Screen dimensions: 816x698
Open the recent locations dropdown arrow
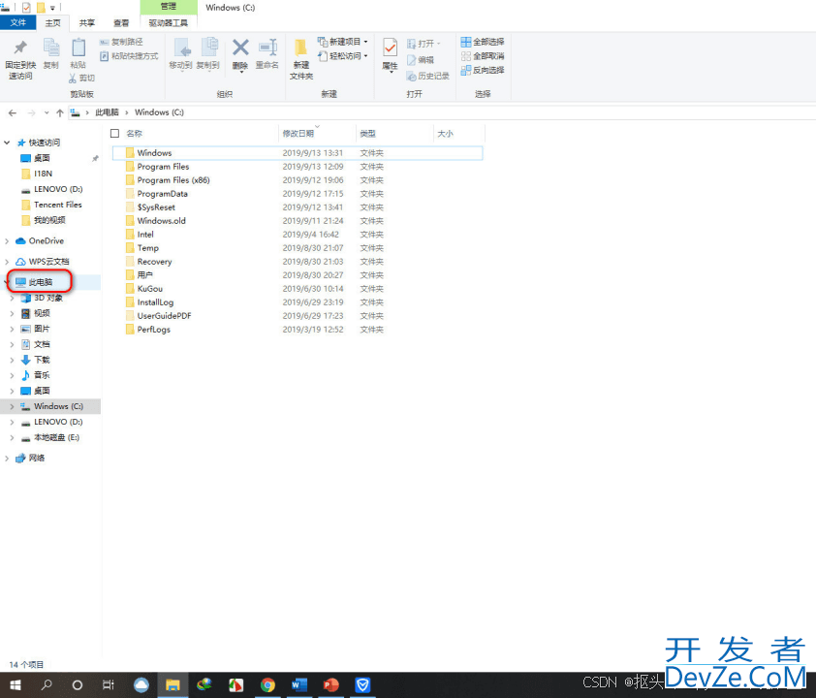click(47, 113)
